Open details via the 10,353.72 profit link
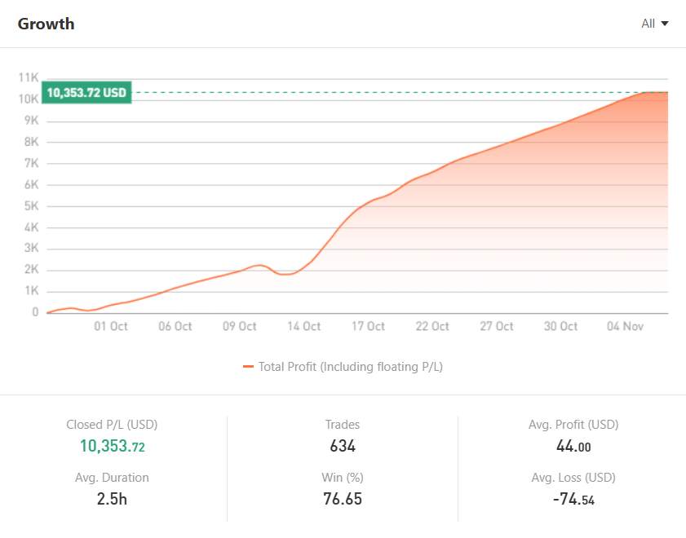This screenshot has height=538, width=686. click(x=112, y=445)
